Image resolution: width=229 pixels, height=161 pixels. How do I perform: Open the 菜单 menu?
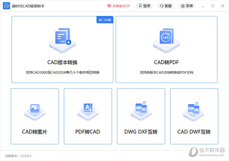187,6
